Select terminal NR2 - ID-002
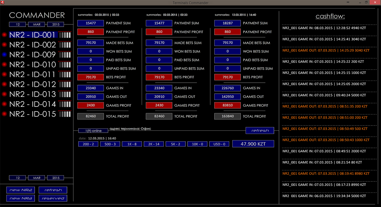This screenshot has width=381, height=207. tap(33, 45)
